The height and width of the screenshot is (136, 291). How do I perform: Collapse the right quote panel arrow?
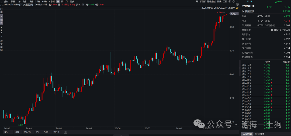coord(240,68)
